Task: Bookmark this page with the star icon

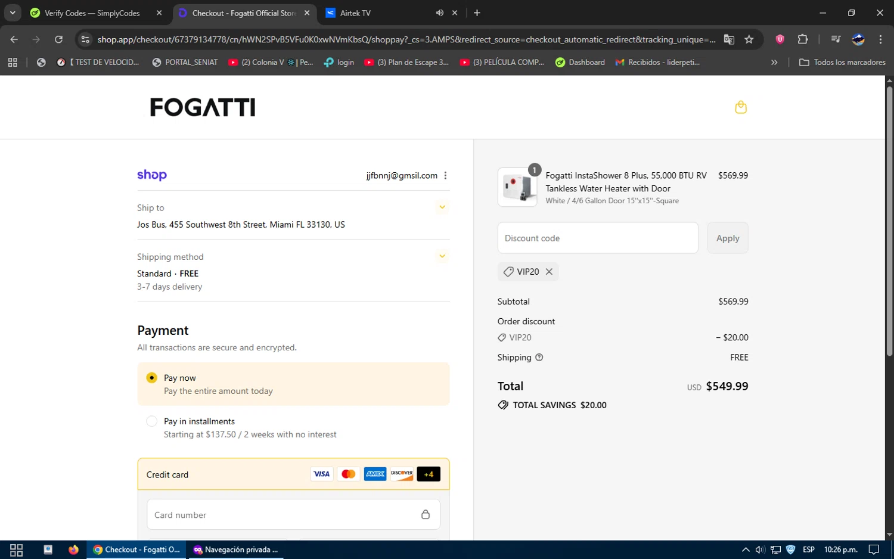Action: pyautogui.click(x=749, y=39)
